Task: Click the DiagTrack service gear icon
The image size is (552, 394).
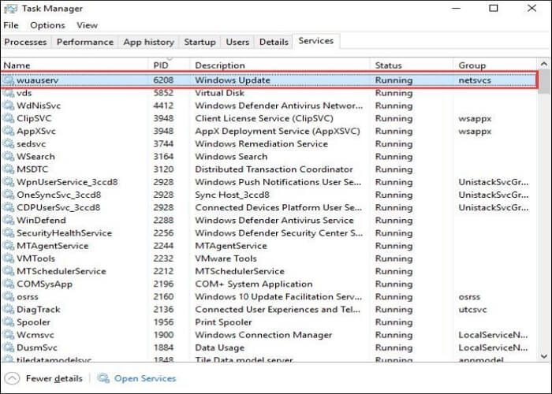Action: pos(9,310)
